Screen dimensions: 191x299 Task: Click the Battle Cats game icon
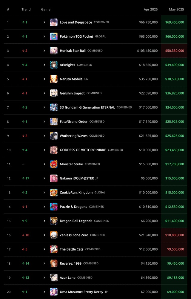(54, 249)
